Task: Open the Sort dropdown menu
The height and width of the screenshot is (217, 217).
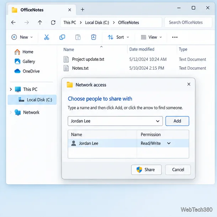Action: [x=118, y=37]
